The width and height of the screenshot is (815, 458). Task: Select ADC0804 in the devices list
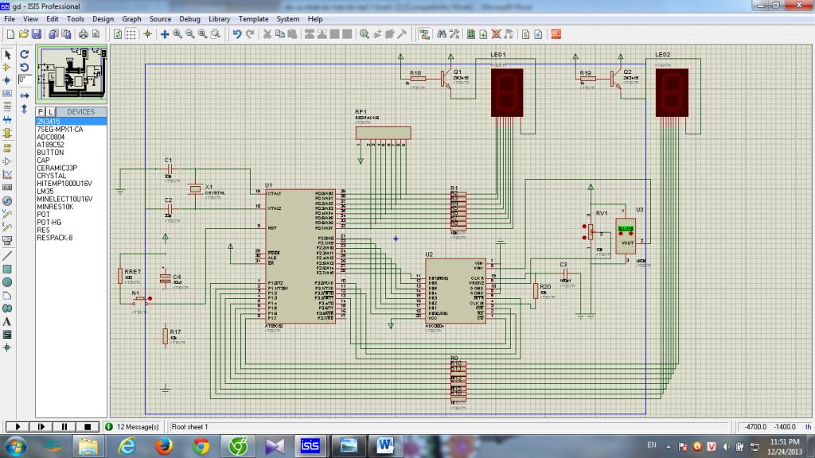tap(52, 137)
